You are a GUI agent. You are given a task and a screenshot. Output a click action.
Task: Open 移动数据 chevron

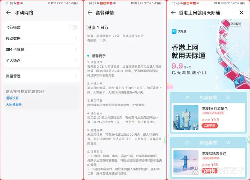coord(76,38)
